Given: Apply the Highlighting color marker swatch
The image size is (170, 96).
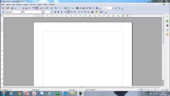Looking at the screenshot, I should 97,12.
